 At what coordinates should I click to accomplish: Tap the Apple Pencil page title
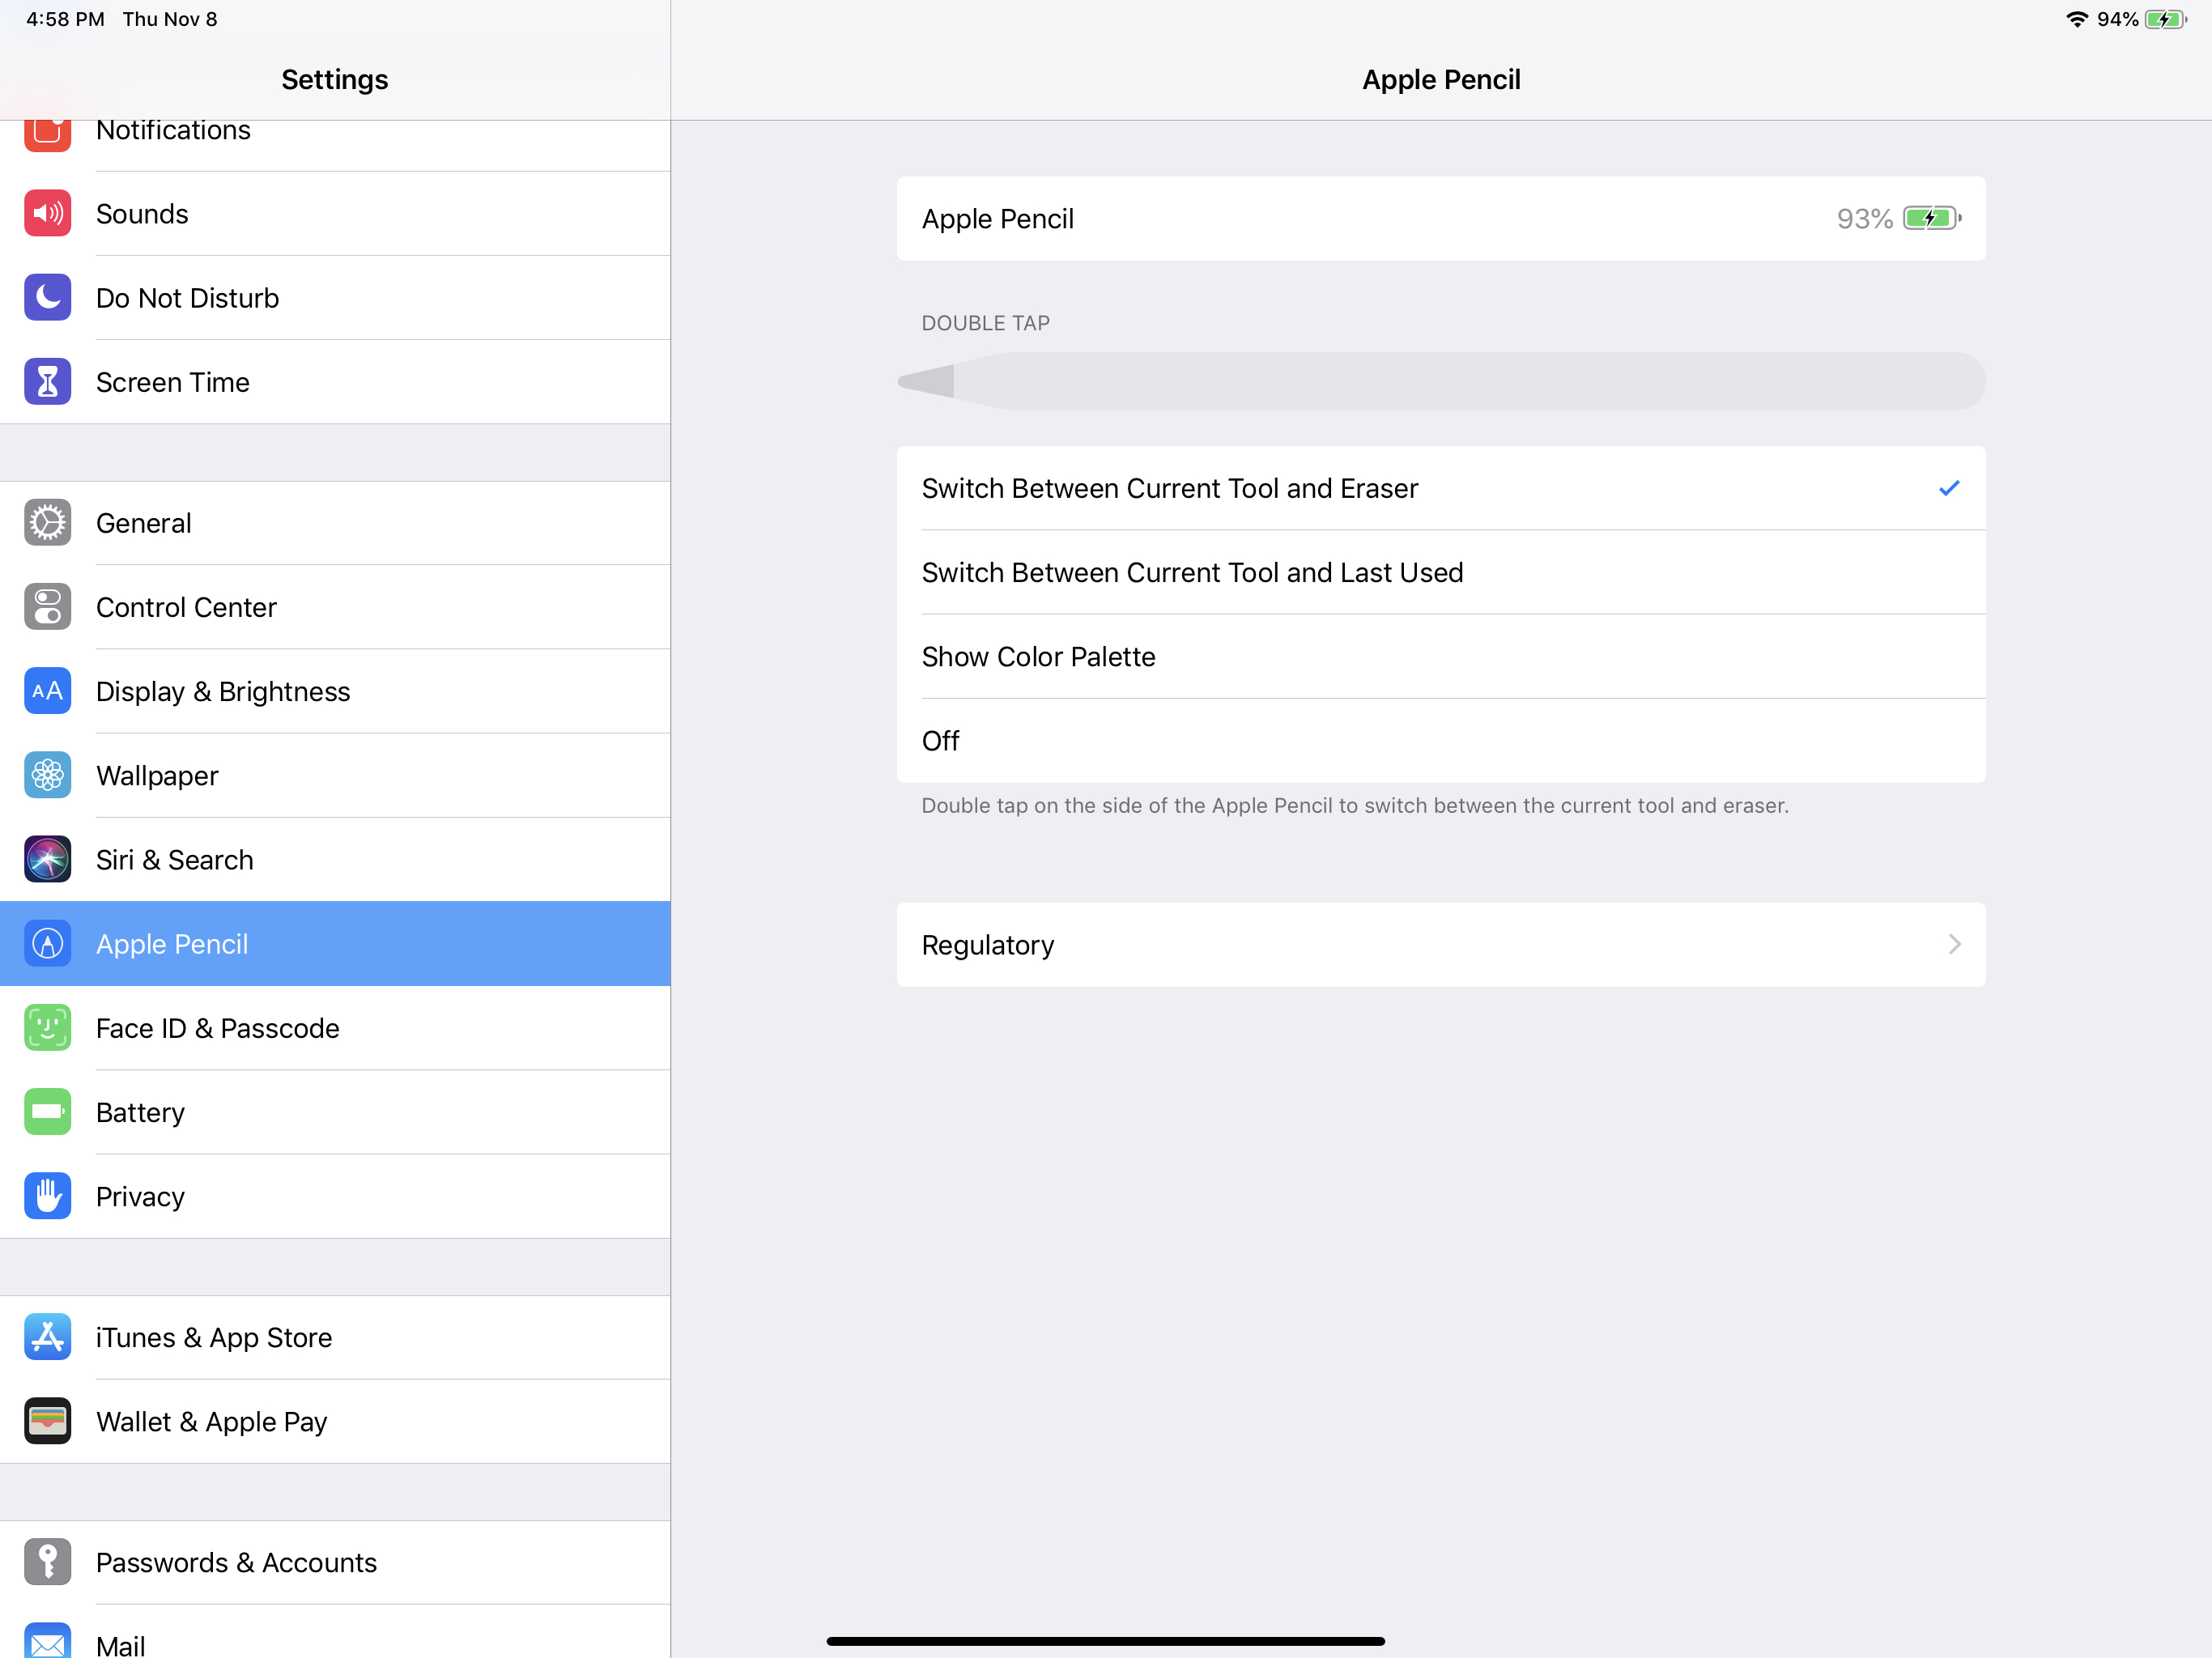[x=1441, y=79]
